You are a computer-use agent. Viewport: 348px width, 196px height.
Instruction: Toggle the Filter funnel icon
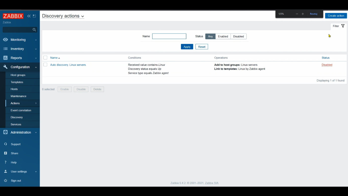[x=343, y=26]
